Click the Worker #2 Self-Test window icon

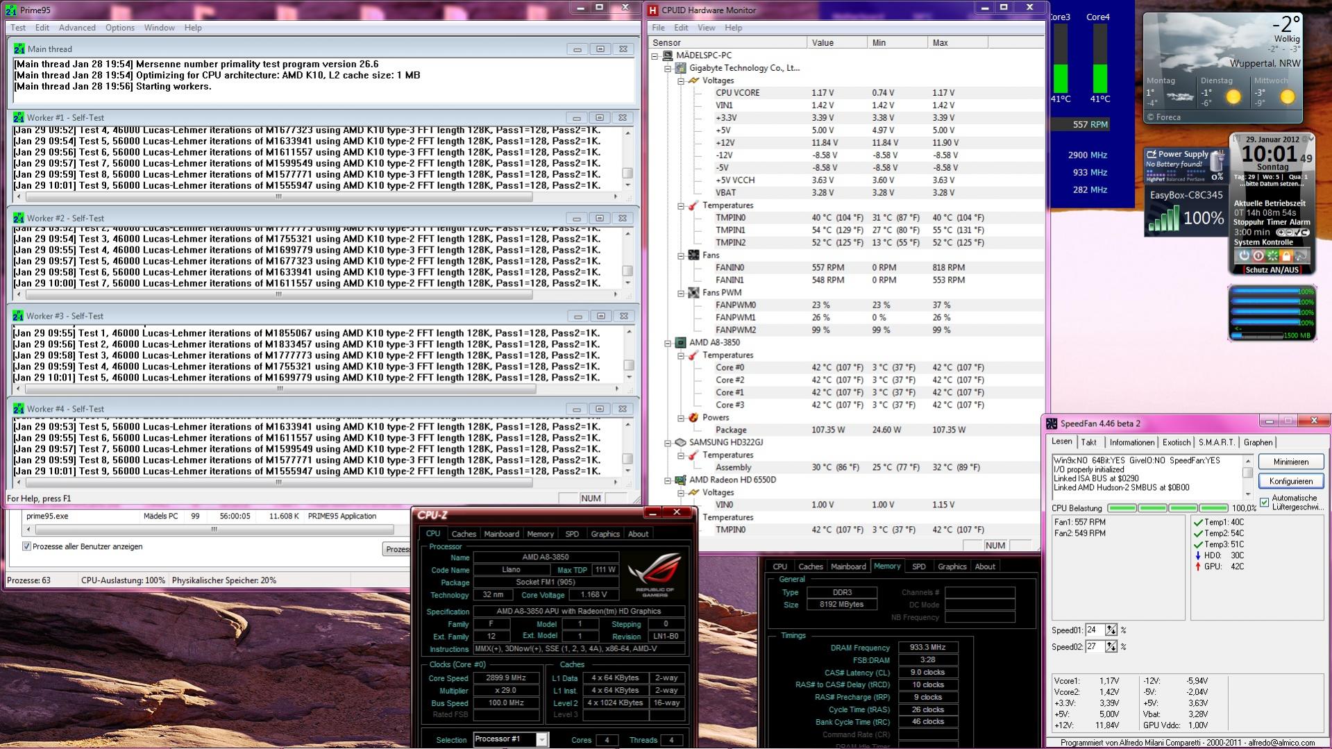(x=18, y=218)
